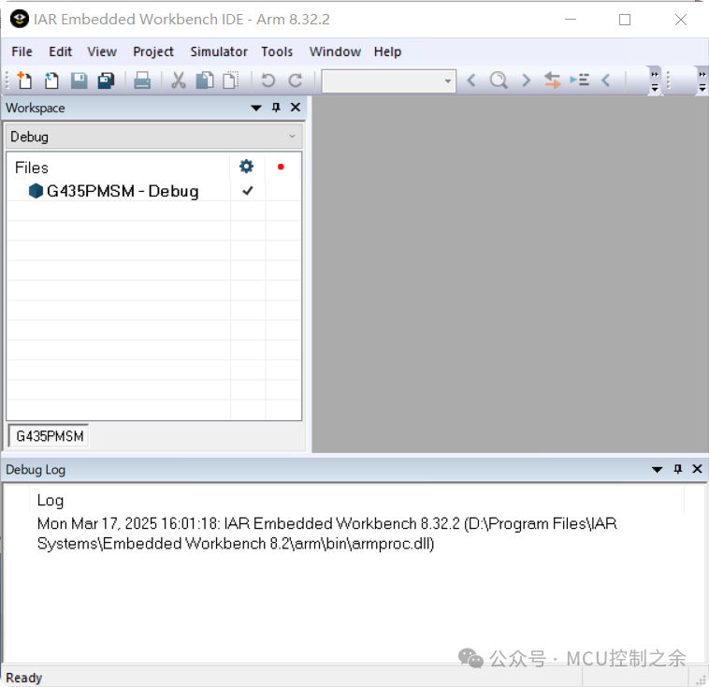This screenshot has width=709, height=687.
Task: Click the Find Previous arrow icon
Action: pyautogui.click(x=471, y=80)
